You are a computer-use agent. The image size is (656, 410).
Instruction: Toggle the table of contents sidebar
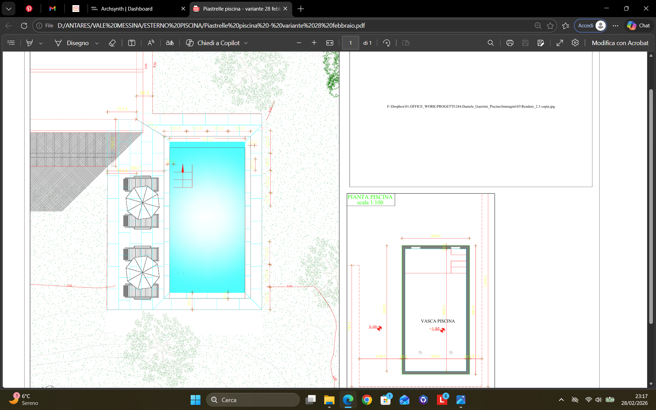11,43
